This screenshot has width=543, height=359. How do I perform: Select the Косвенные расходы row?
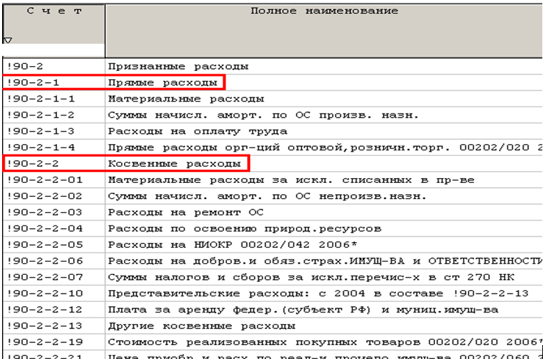[x=177, y=164]
